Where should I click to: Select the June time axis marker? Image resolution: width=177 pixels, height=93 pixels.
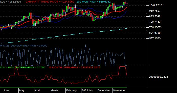coord(6,90)
